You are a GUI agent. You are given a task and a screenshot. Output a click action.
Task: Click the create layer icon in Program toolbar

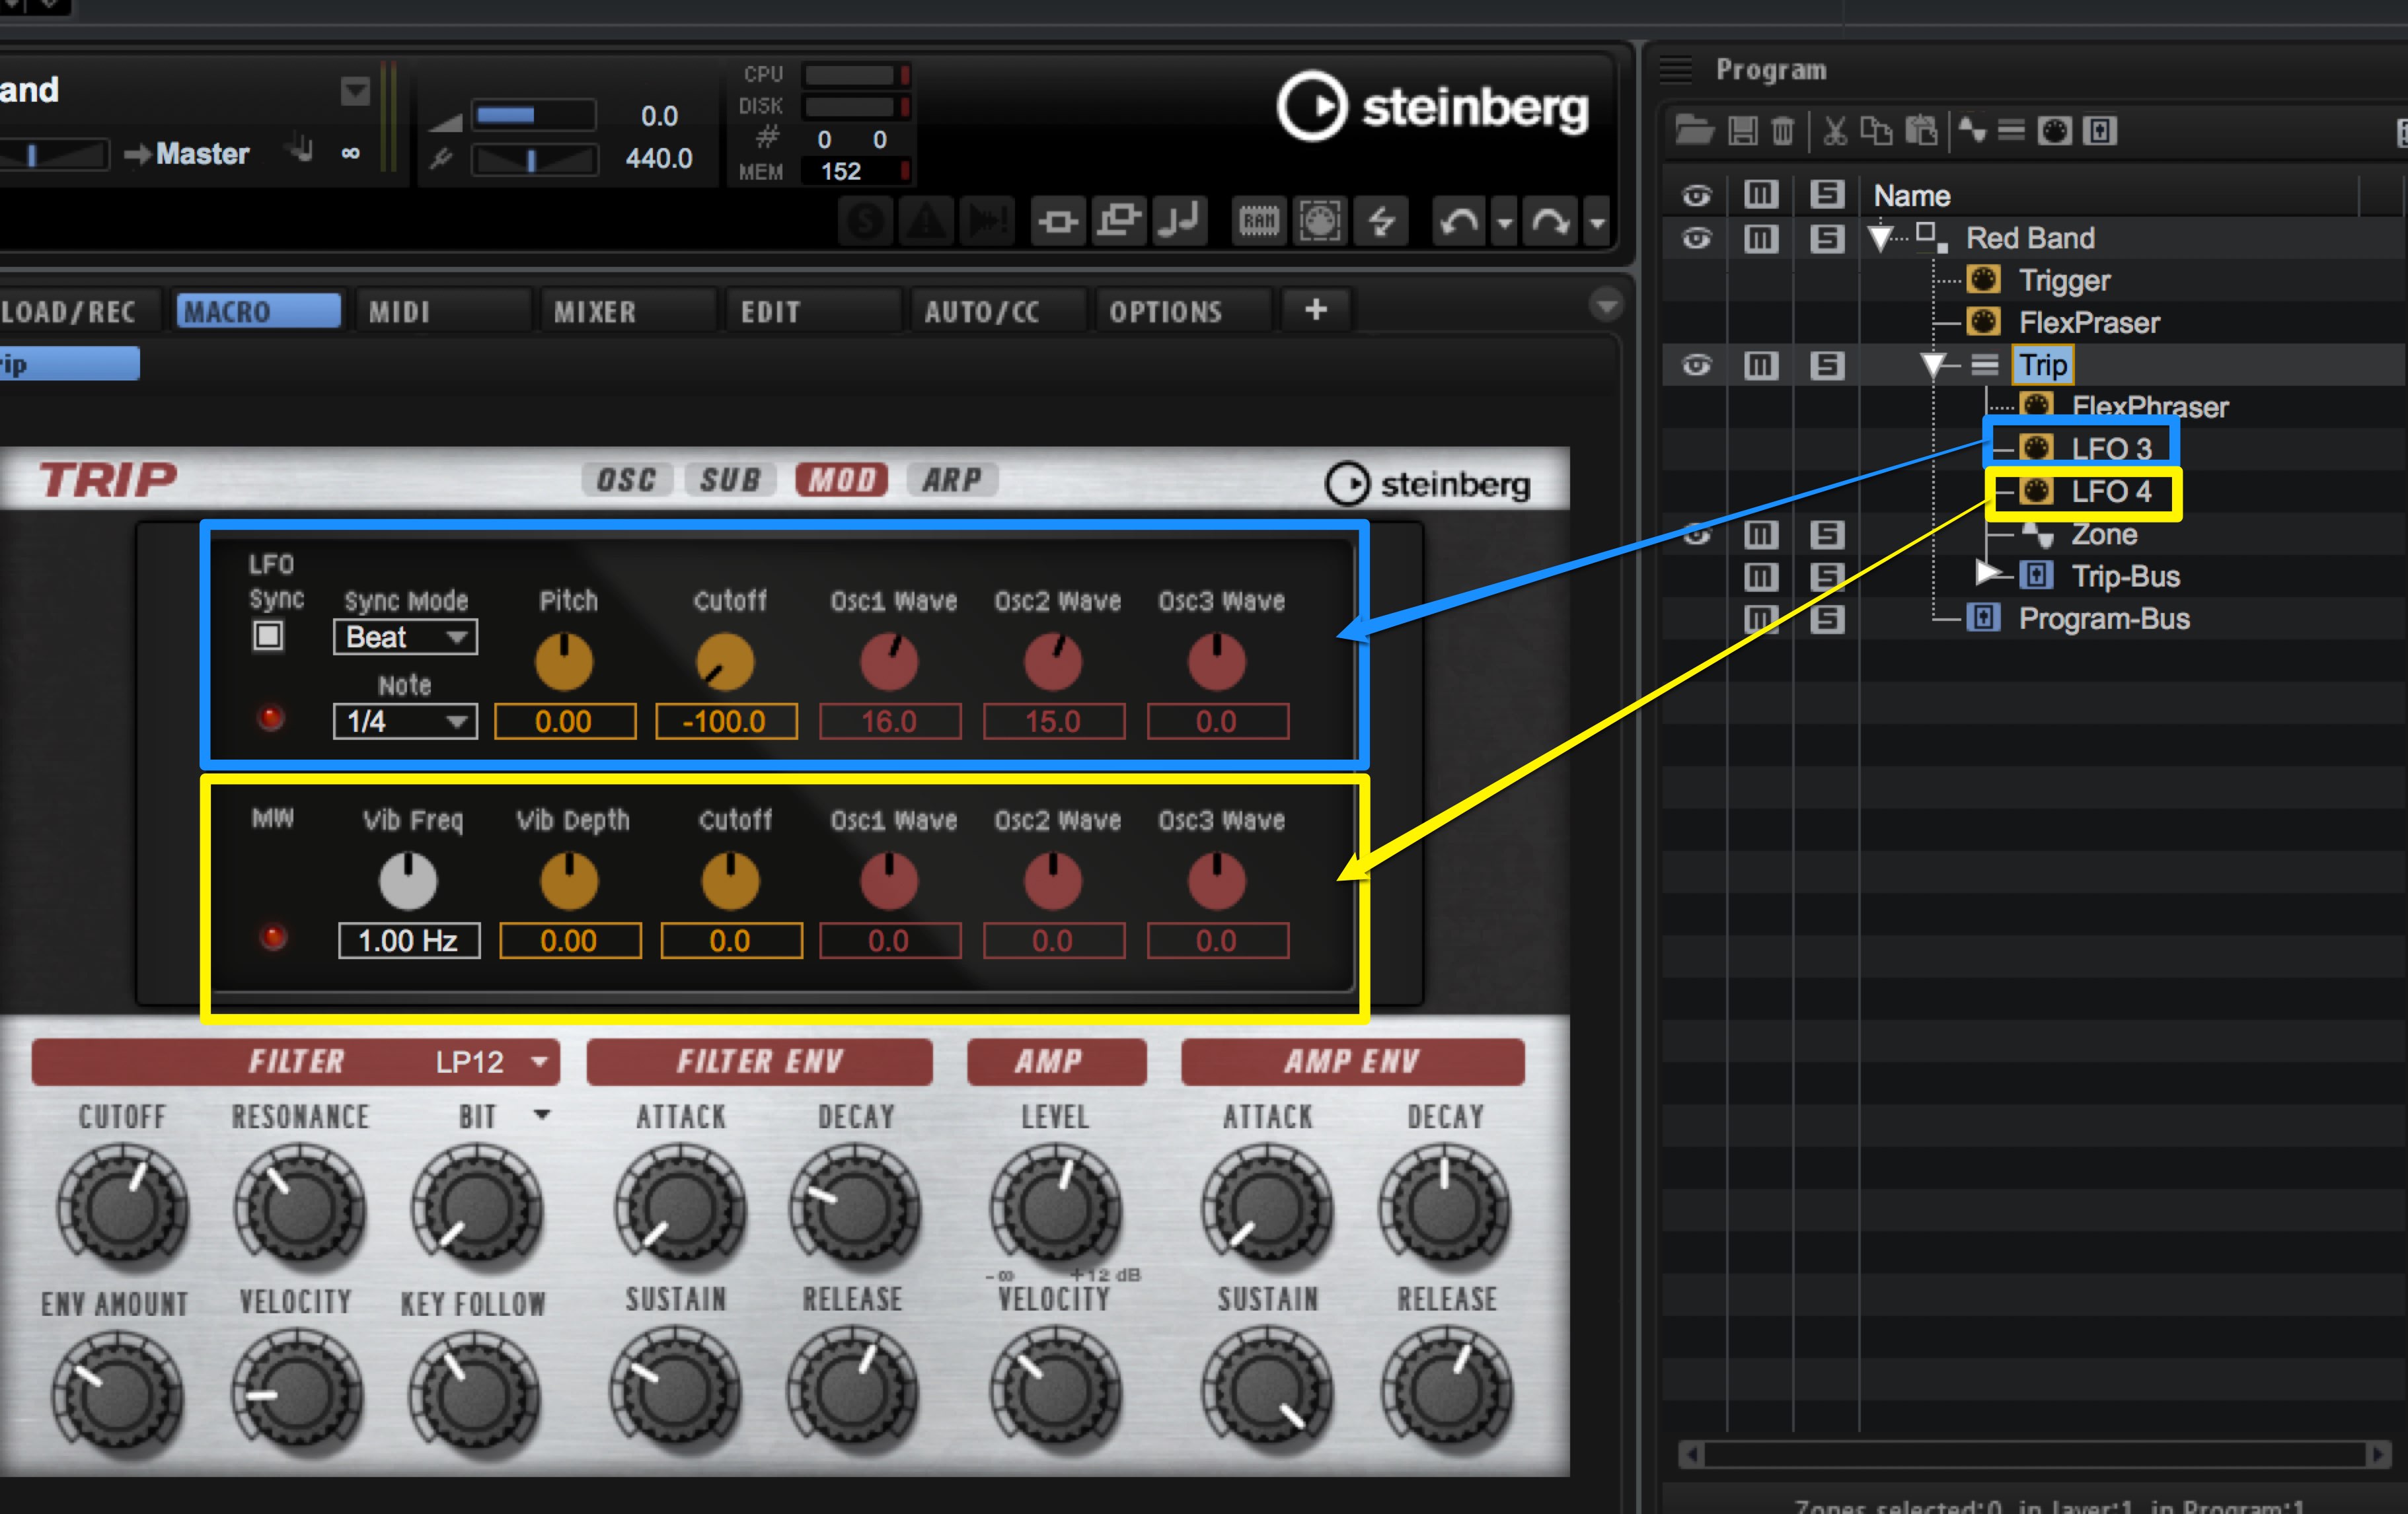tap(2011, 131)
